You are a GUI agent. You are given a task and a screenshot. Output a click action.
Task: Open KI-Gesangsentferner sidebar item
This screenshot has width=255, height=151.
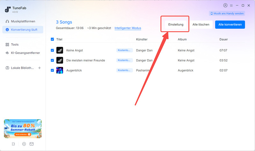[x=23, y=53]
